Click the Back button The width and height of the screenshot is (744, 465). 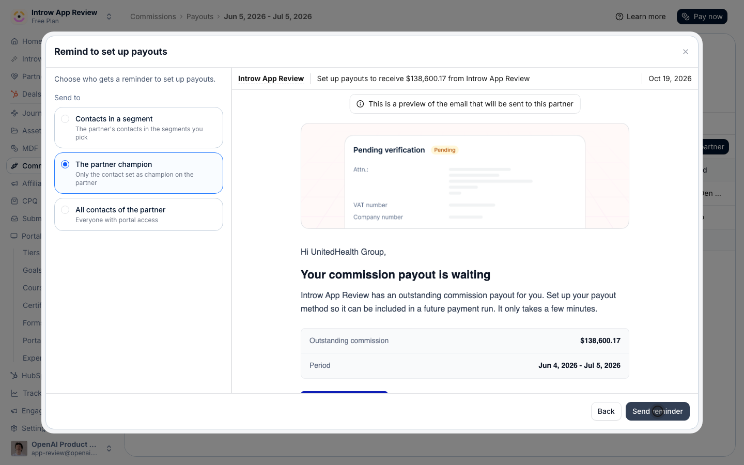606,411
